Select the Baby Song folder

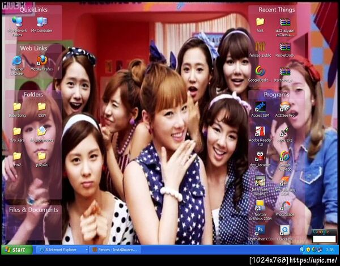coord(17,110)
